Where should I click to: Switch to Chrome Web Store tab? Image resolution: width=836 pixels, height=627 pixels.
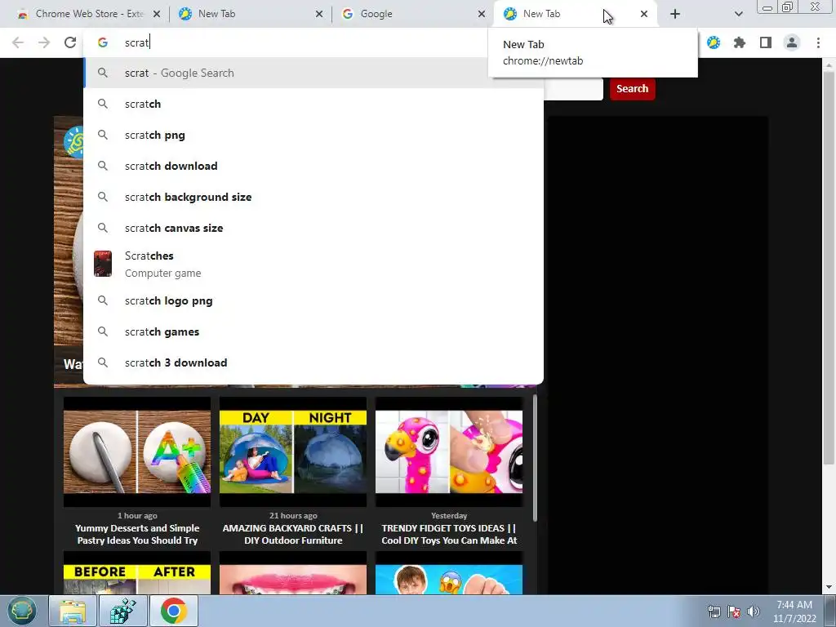pos(88,14)
